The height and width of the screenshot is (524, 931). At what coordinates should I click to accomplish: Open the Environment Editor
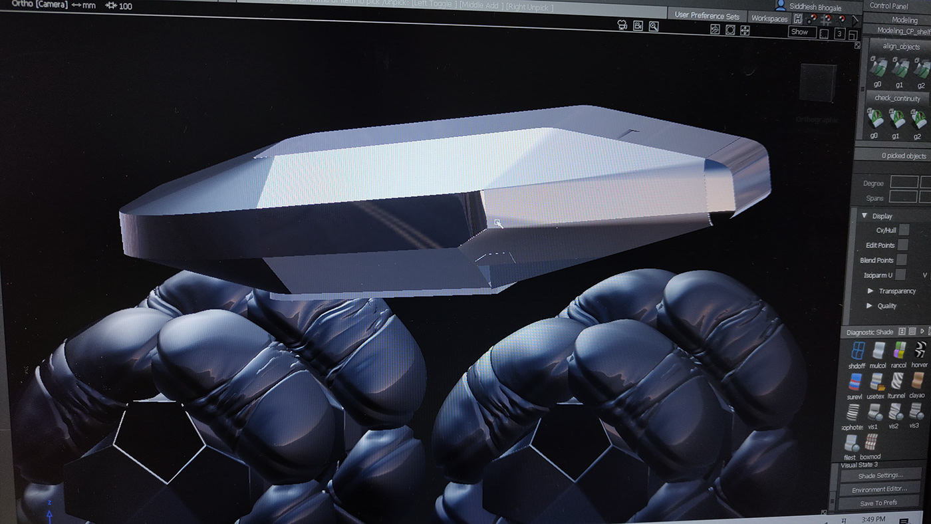coord(879,489)
